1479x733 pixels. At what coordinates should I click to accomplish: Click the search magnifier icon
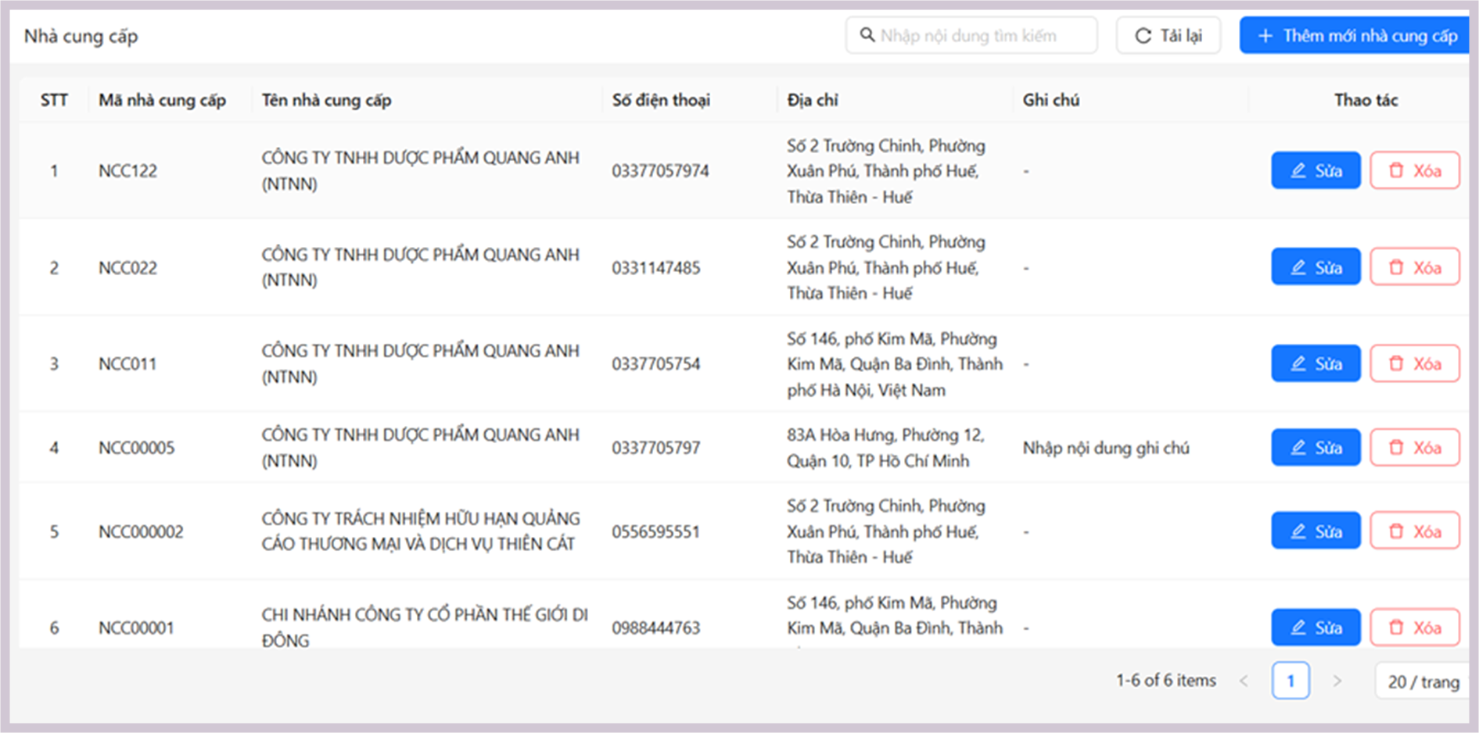pos(867,35)
